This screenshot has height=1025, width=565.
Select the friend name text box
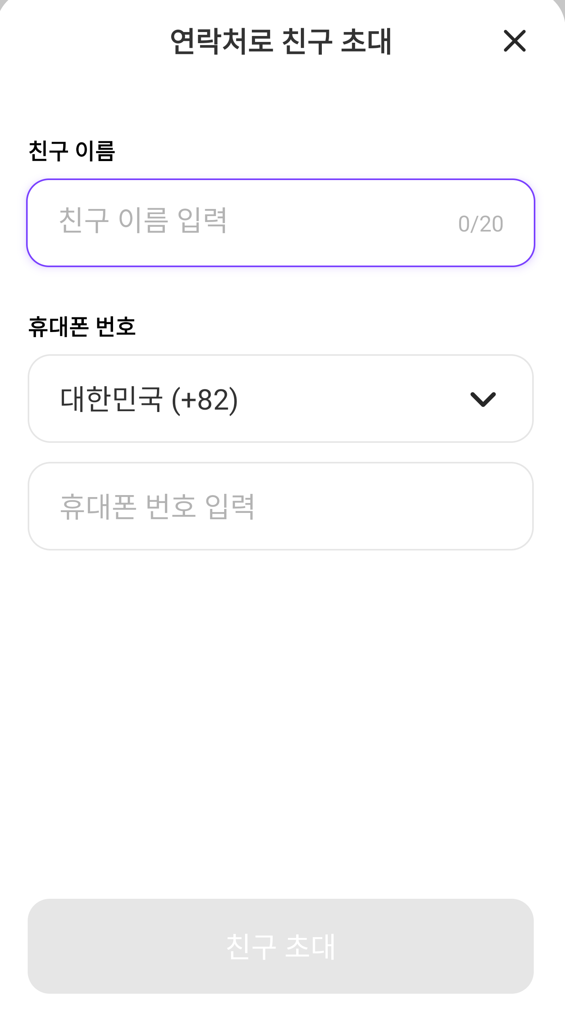coord(255,223)
